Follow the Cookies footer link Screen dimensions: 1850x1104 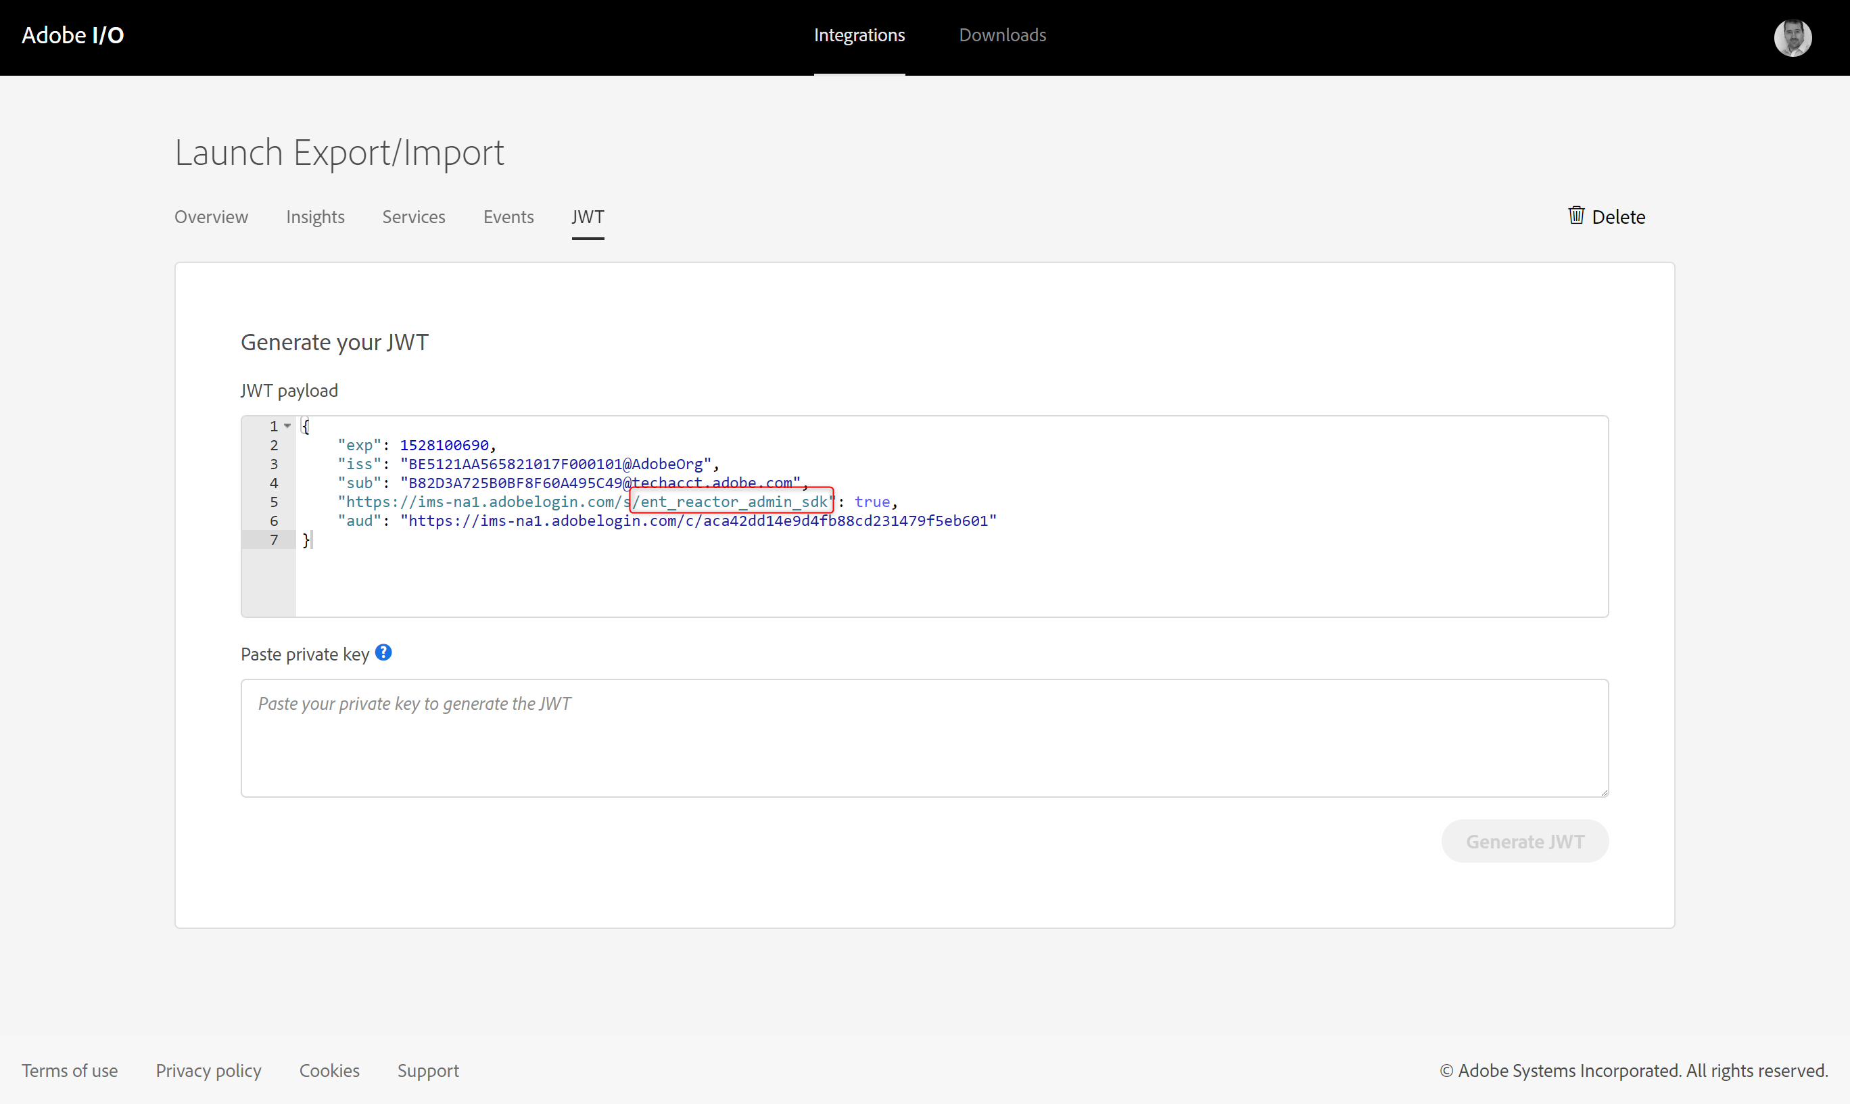pyautogui.click(x=329, y=1070)
